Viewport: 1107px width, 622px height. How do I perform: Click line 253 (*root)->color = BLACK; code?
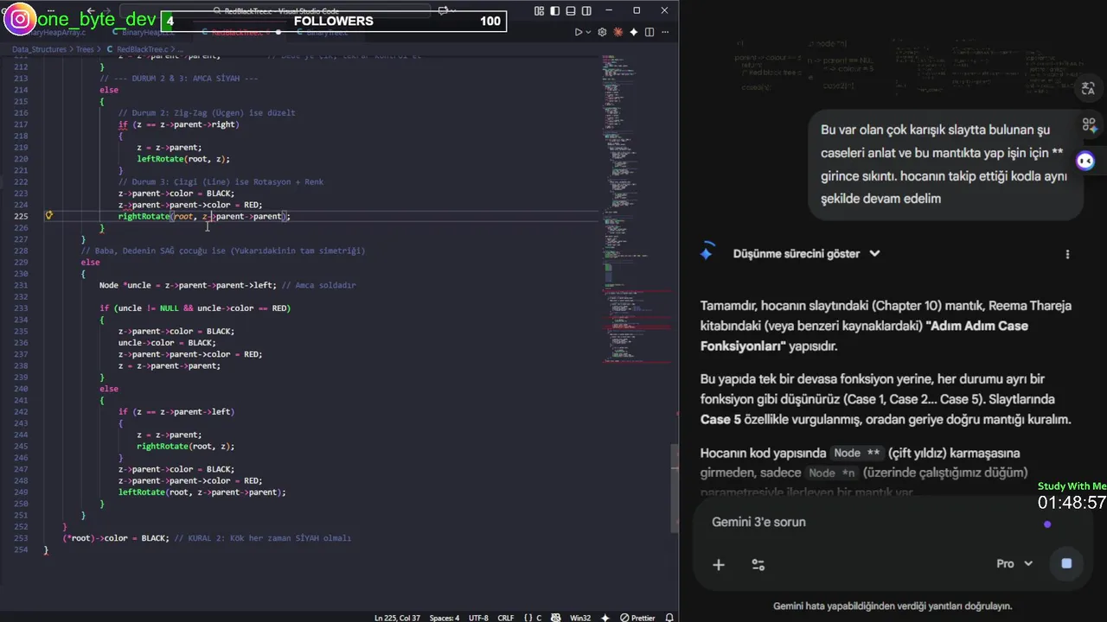[x=116, y=538]
